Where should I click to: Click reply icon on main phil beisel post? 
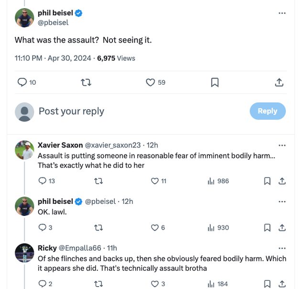[x=22, y=82]
